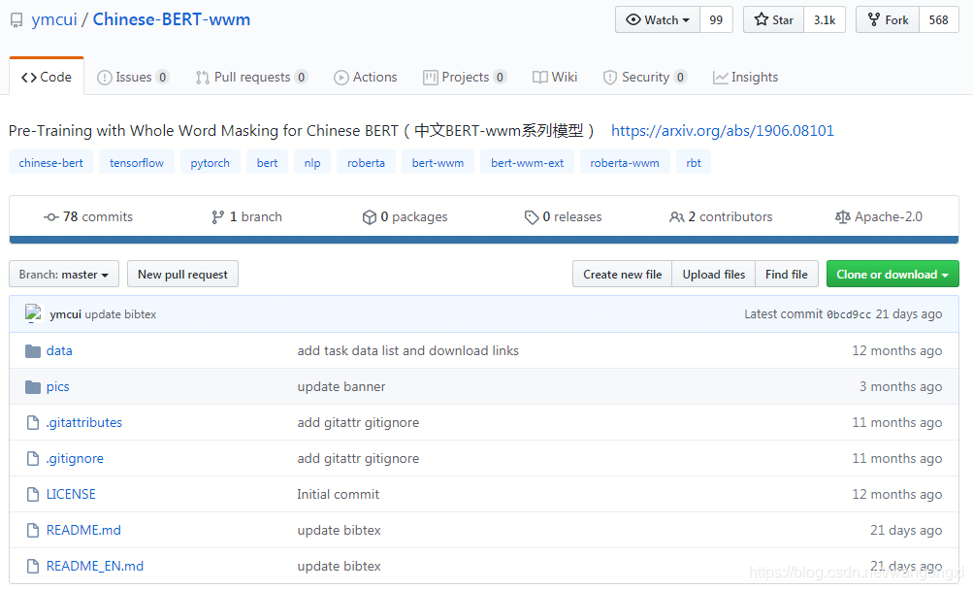
Task: Open commit hash 0bcd9cc
Action: click(x=848, y=314)
